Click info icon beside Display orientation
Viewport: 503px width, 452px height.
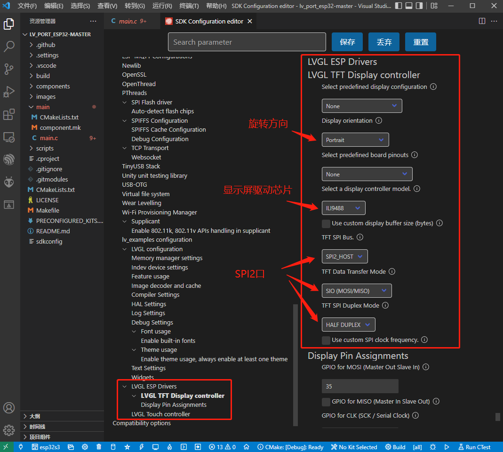tap(378, 120)
